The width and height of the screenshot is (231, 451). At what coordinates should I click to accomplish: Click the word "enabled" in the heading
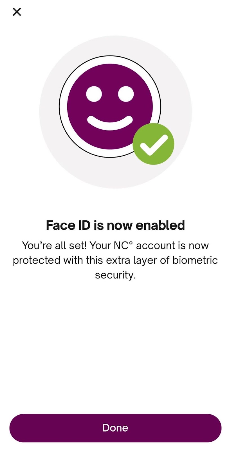[x=160, y=225]
